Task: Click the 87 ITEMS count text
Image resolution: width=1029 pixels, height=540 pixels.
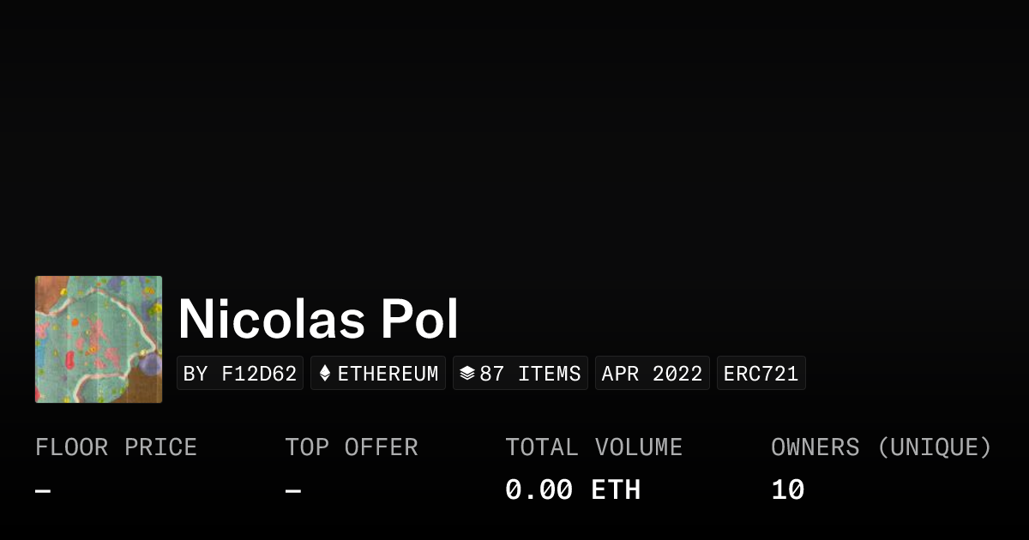Action: coord(530,374)
